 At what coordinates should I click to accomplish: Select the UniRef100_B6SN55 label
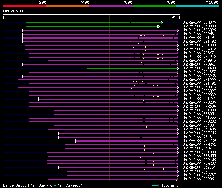coord(199,156)
